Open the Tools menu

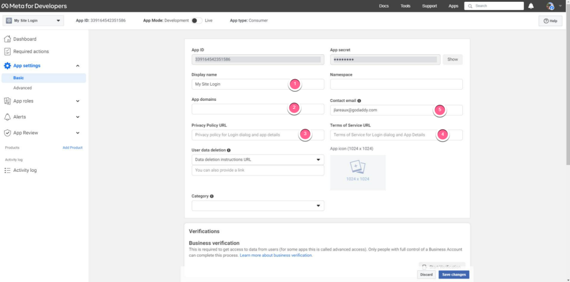click(x=405, y=6)
